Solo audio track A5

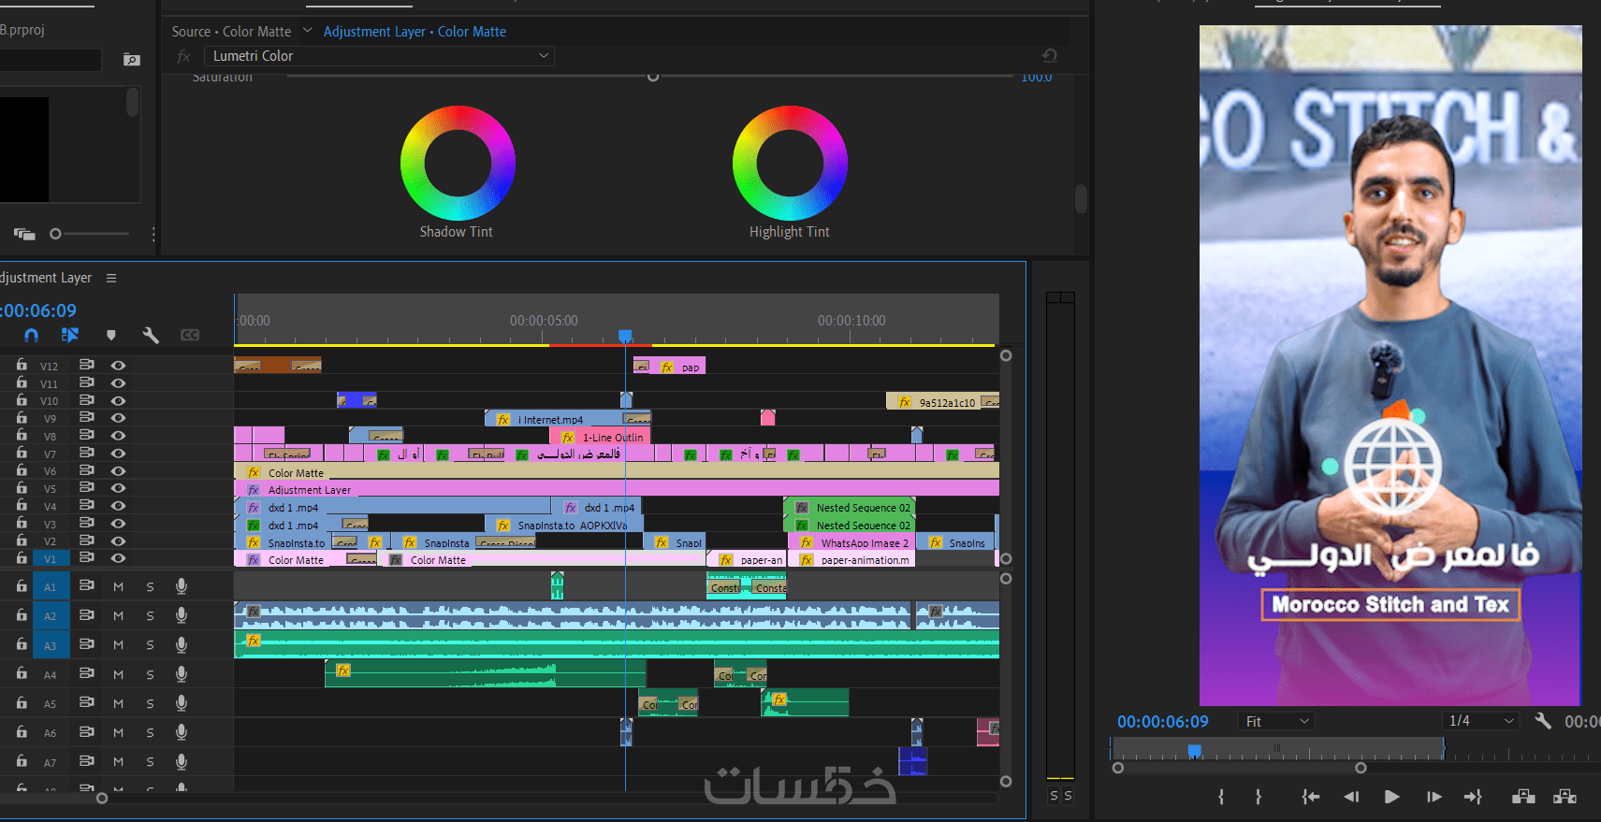pos(150,703)
